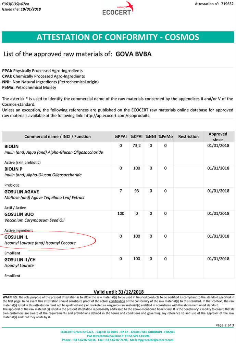Viewport: 236px width, 343px height.
Task: Click the Valid until 31/12/2018 text
Action: tap(119, 292)
